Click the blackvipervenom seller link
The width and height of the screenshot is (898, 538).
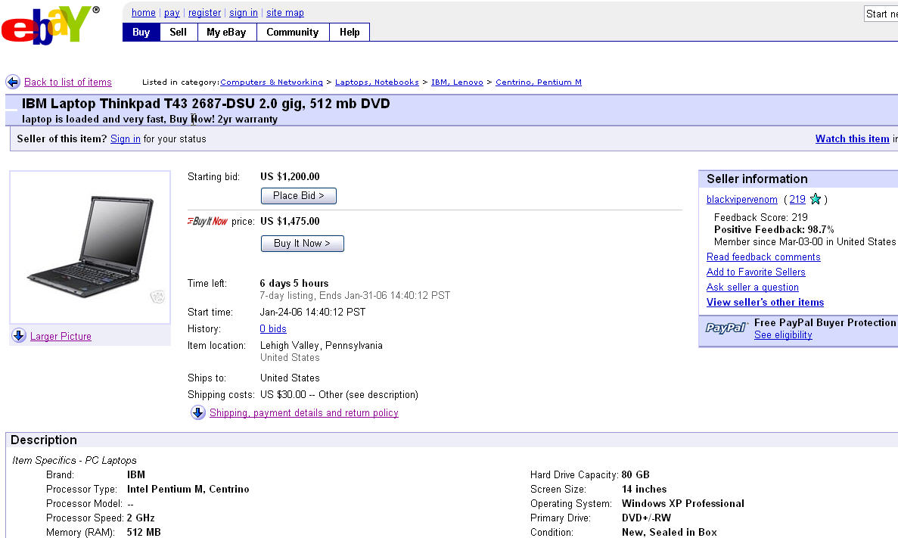741,200
